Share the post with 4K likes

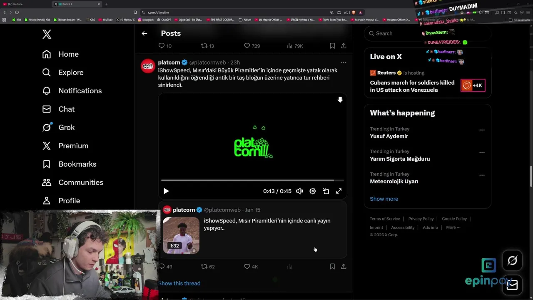(x=344, y=267)
